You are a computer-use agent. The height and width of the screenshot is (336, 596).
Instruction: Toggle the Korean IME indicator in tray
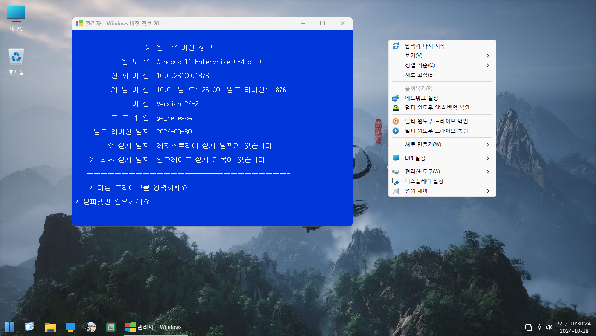pyautogui.click(x=539, y=327)
